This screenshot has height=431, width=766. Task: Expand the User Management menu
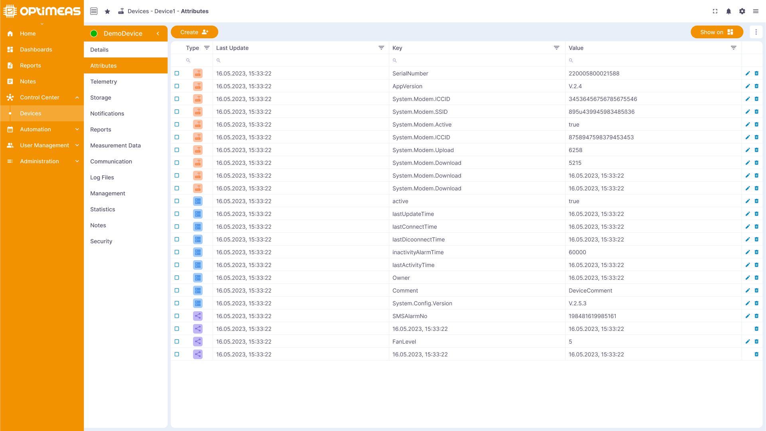click(x=77, y=145)
